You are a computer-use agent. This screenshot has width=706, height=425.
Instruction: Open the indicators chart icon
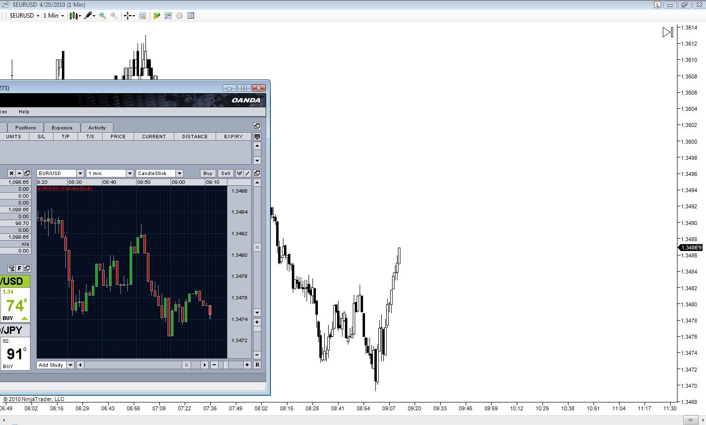click(x=168, y=16)
